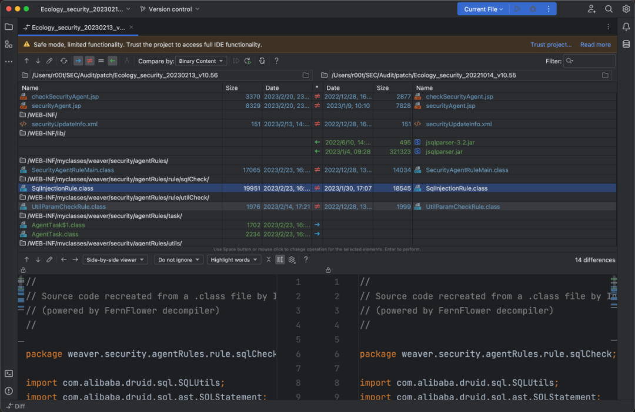Open the Database tool window icon
Viewport: 635px width, 412px height.
pyautogui.click(x=626, y=44)
